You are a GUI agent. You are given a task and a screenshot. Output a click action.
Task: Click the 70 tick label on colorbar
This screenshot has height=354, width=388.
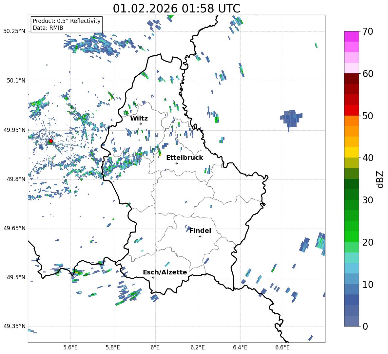tap(368, 31)
